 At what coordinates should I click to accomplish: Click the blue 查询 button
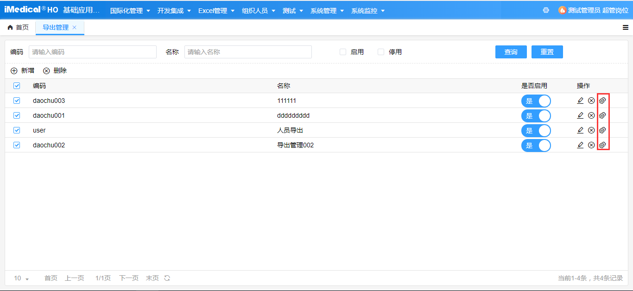(511, 51)
